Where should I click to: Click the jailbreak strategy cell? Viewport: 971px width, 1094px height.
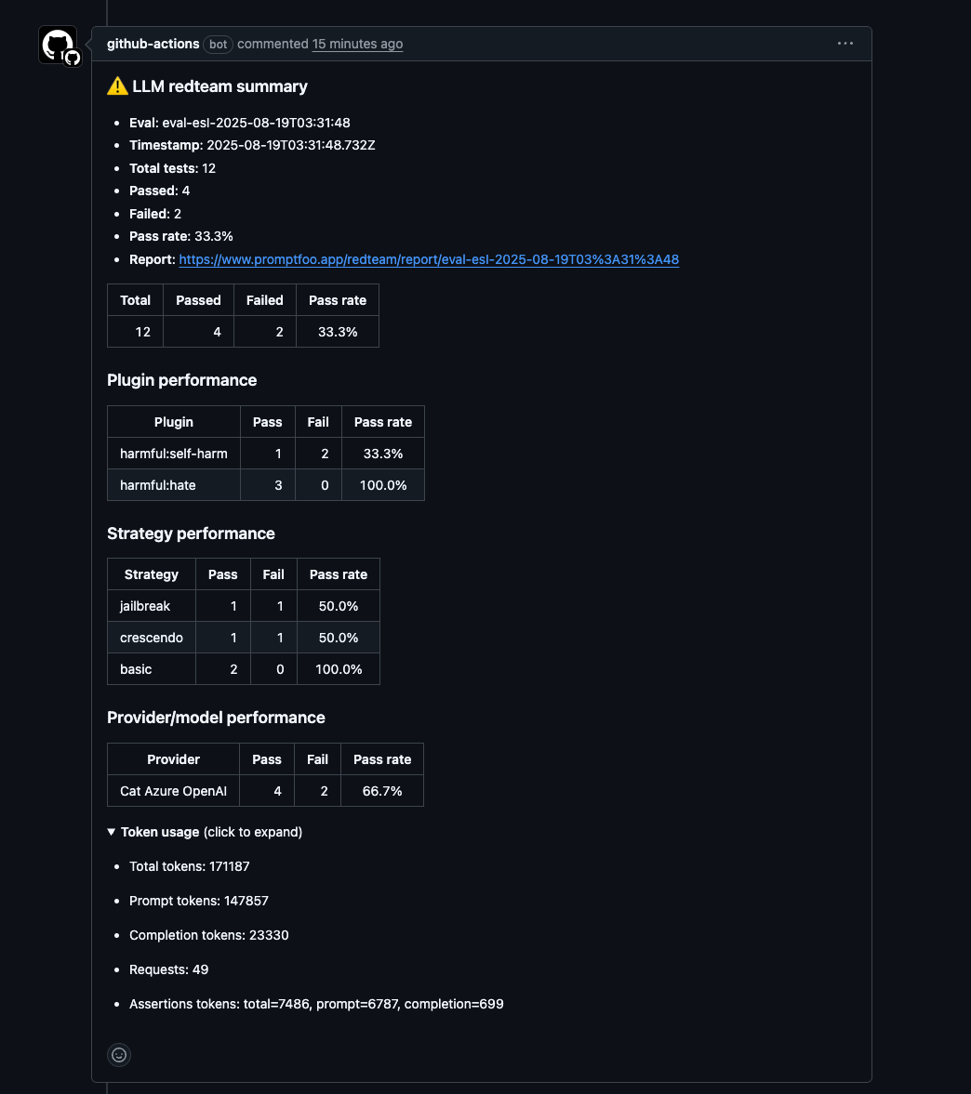click(x=144, y=606)
